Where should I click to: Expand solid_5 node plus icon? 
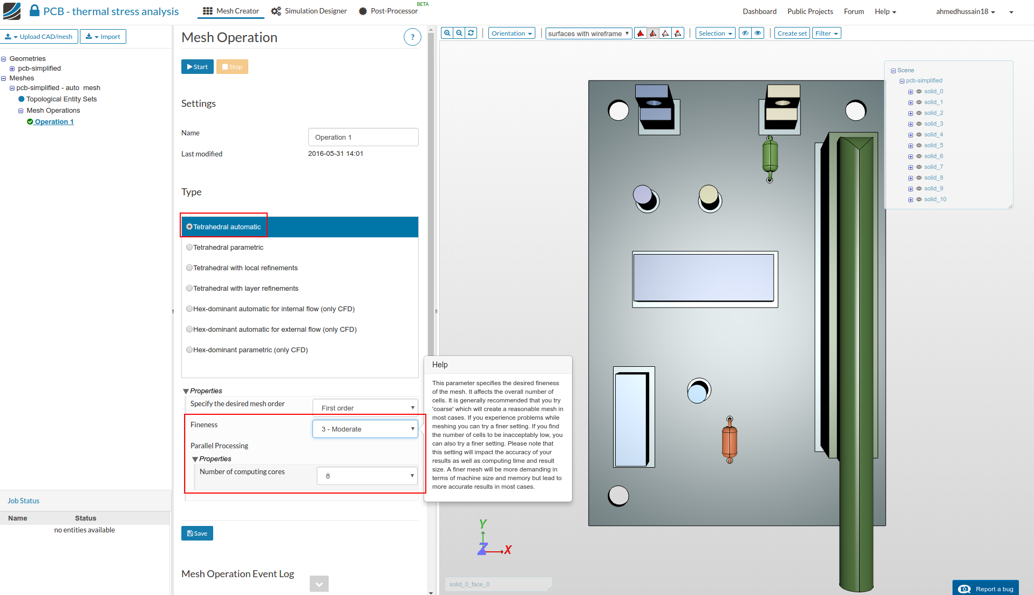coord(910,146)
